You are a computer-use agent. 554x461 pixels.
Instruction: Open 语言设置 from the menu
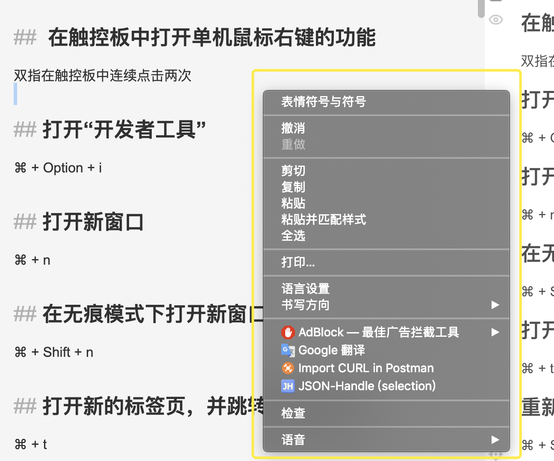point(305,289)
